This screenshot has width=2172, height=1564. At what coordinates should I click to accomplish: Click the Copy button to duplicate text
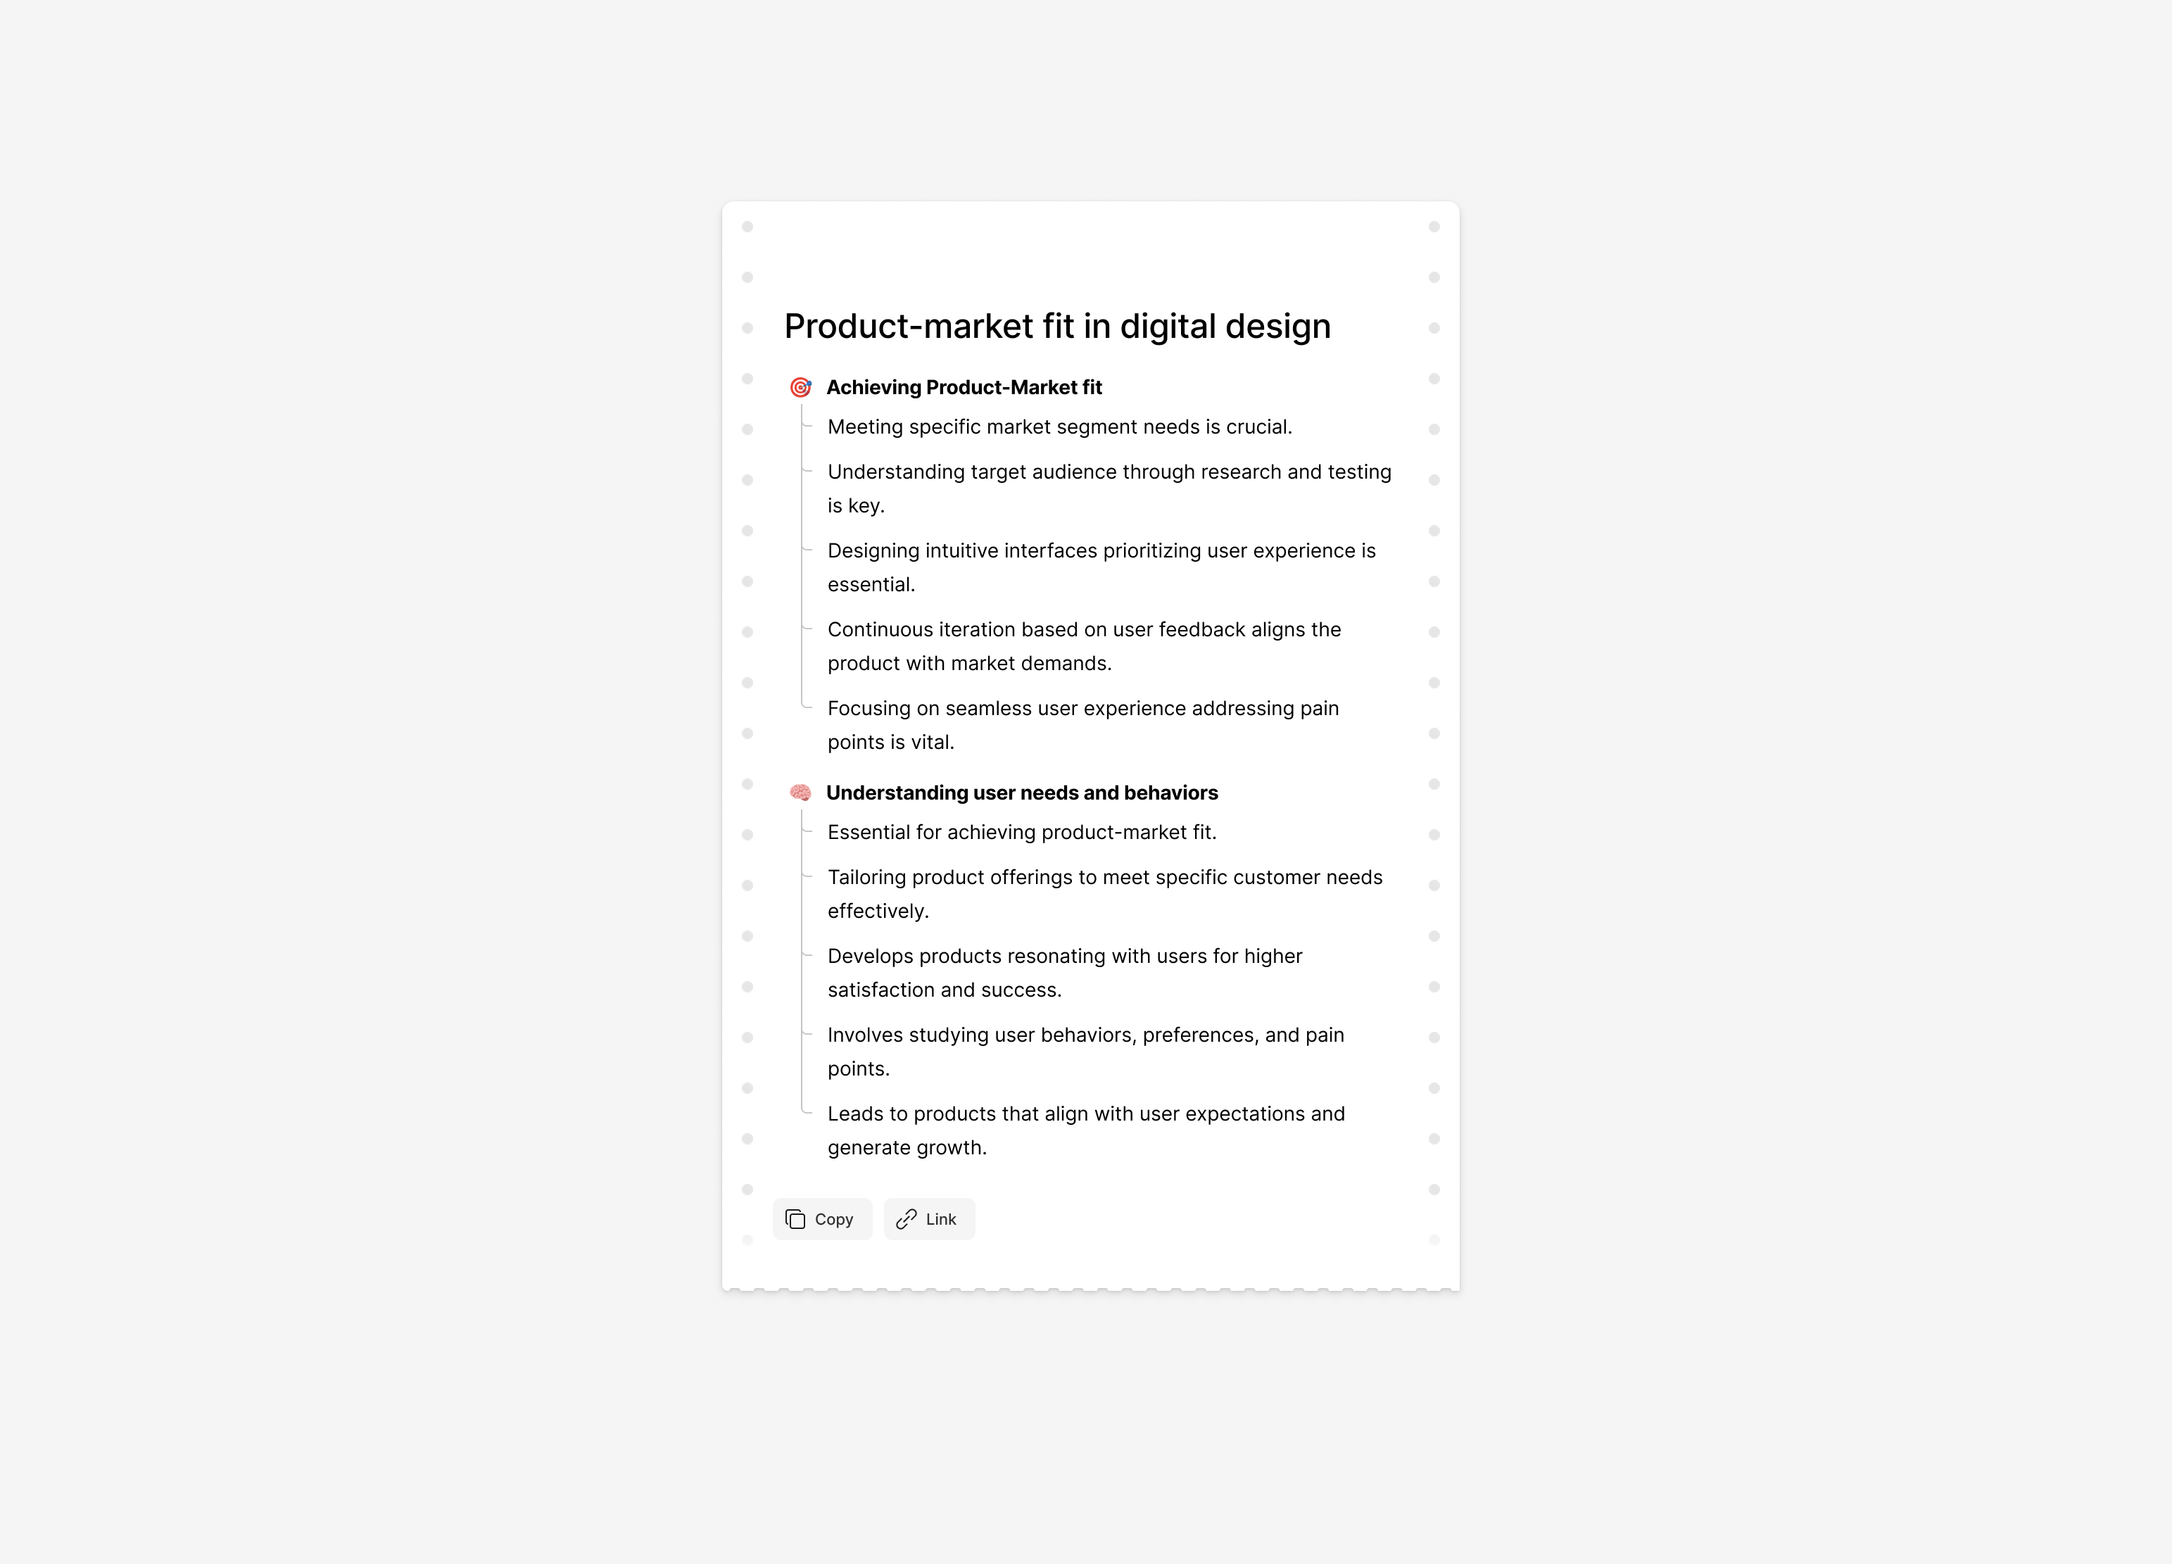click(821, 1218)
